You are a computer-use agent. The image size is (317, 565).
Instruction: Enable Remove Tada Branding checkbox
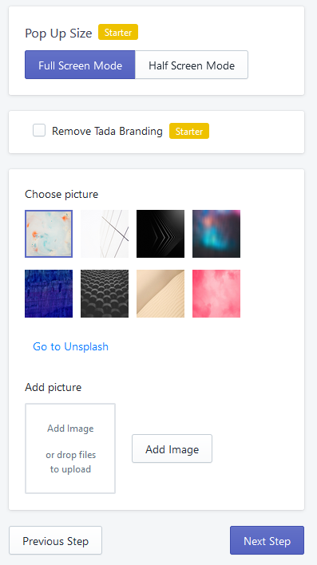pyautogui.click(x=39, y=130)
